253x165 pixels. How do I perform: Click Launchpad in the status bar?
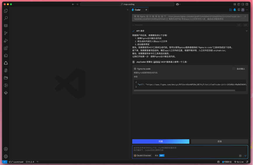click(x=16, y=162)
